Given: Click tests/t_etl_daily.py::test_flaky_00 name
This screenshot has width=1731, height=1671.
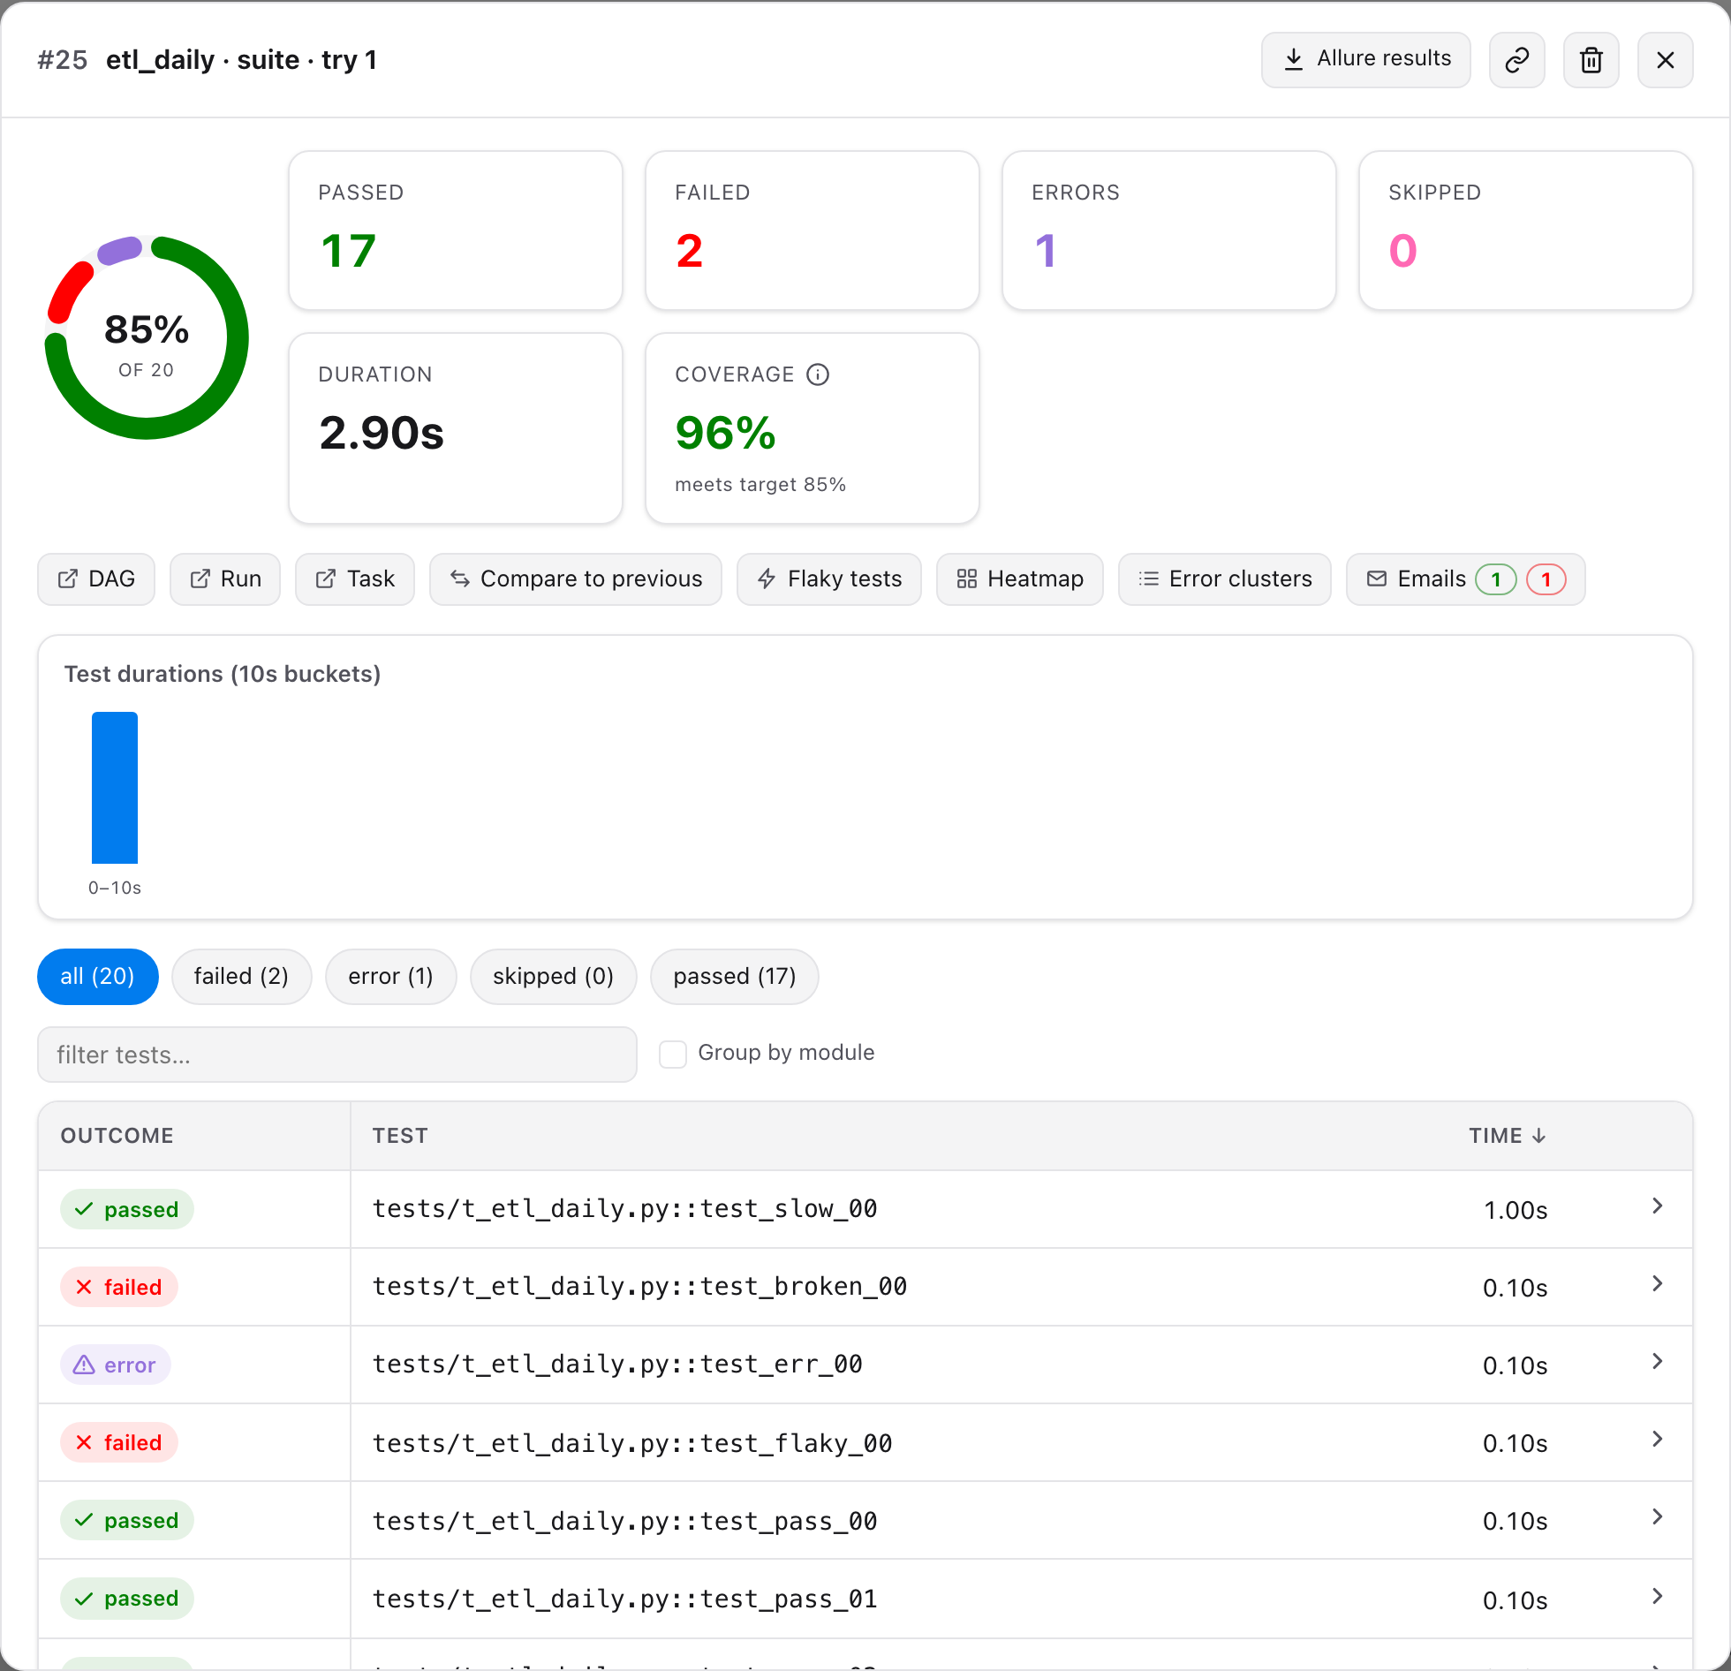Looking at the screenshot, I should coord(632,1444).
